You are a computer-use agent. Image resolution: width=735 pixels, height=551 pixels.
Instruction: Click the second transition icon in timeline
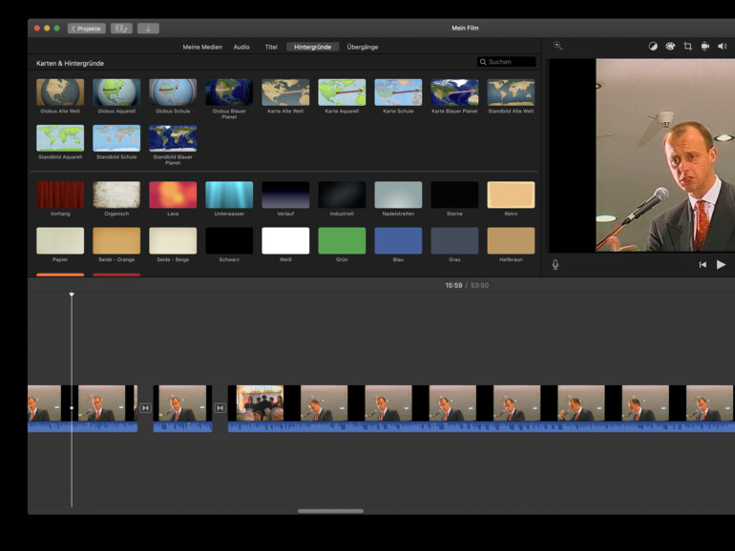[220, 408]
